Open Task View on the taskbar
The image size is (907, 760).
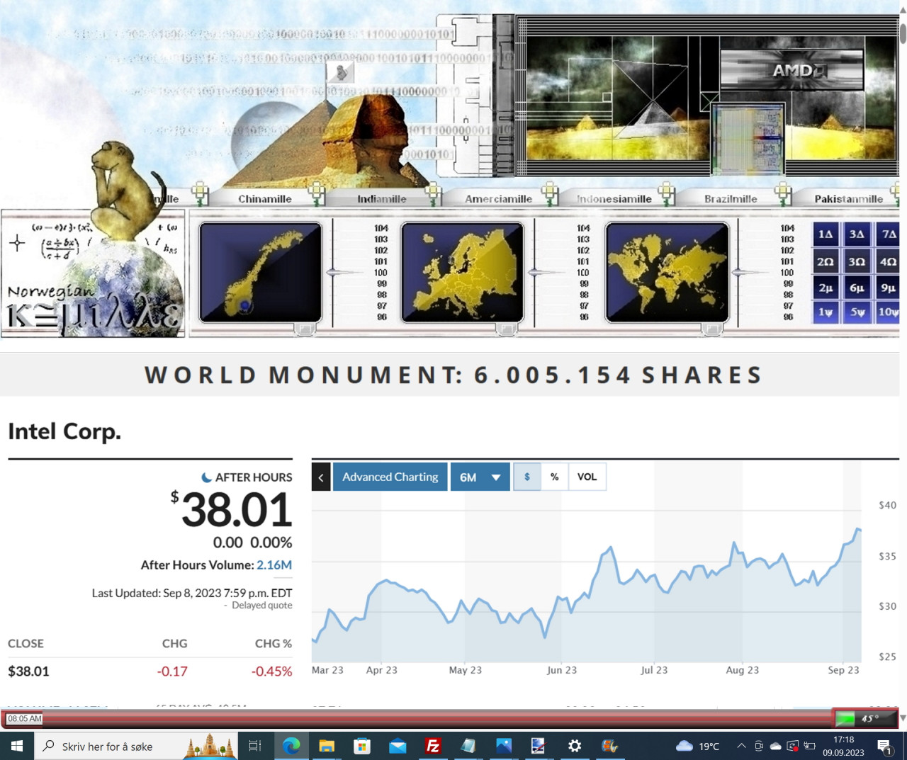[255, 746]
